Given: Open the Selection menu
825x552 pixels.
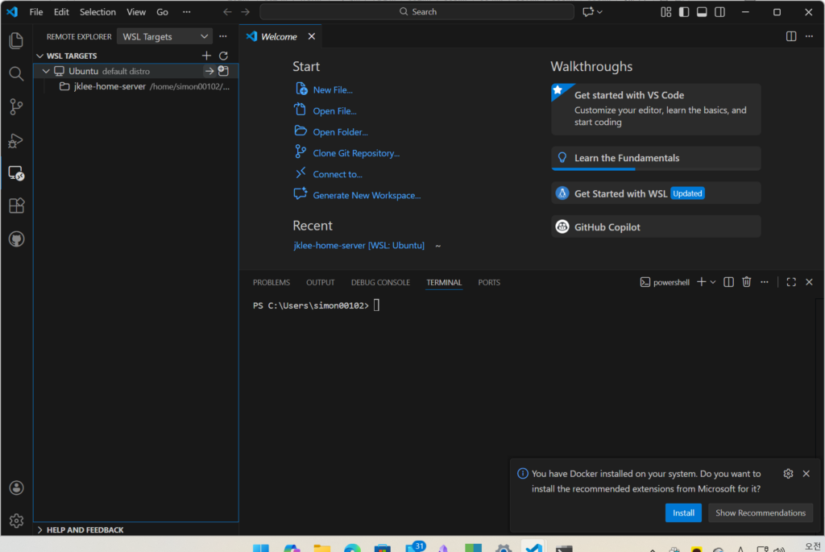Looking at the screenshot, I should [97, 12].
